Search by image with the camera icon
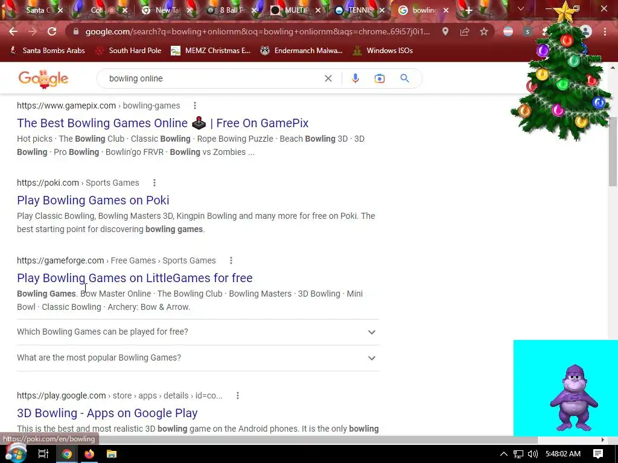This screenshot has height=463, width=618. 379,78
